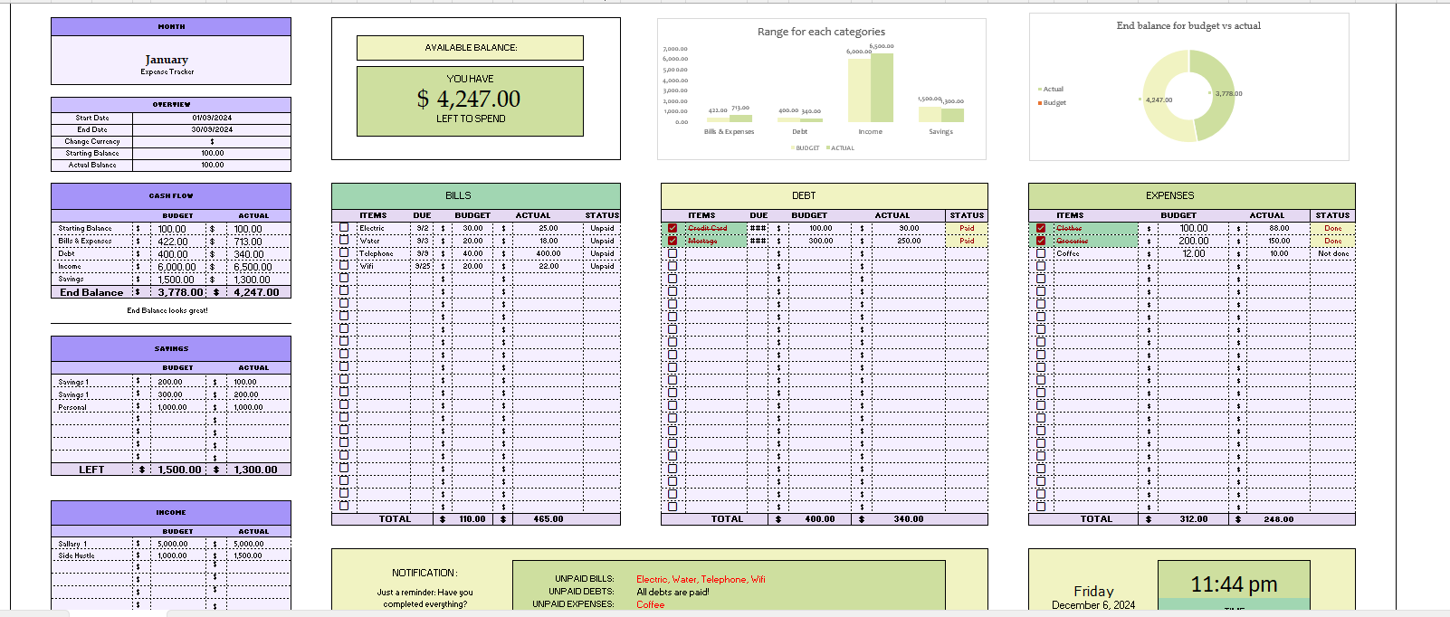1450x617 pixels.
Task: Select Mortgage budget 300.00 cell
Action: (x=820, y=241)
